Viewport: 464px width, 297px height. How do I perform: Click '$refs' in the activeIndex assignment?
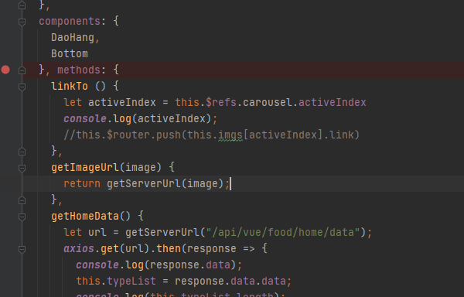click(220, 103)
